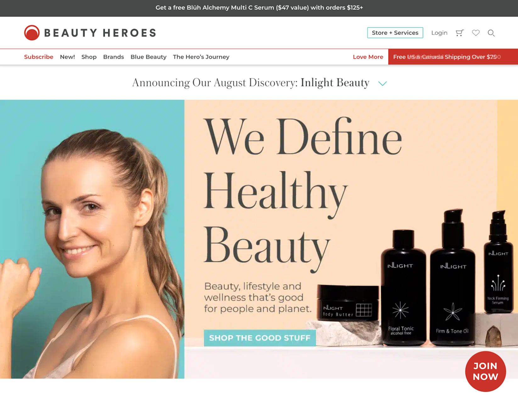
Task: Open the Brands navigation menu
Action: [113, 57]
